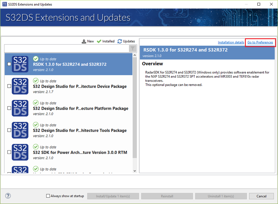Click the New filter download icon
Screen dimensions: 278x204
(84, 41)
